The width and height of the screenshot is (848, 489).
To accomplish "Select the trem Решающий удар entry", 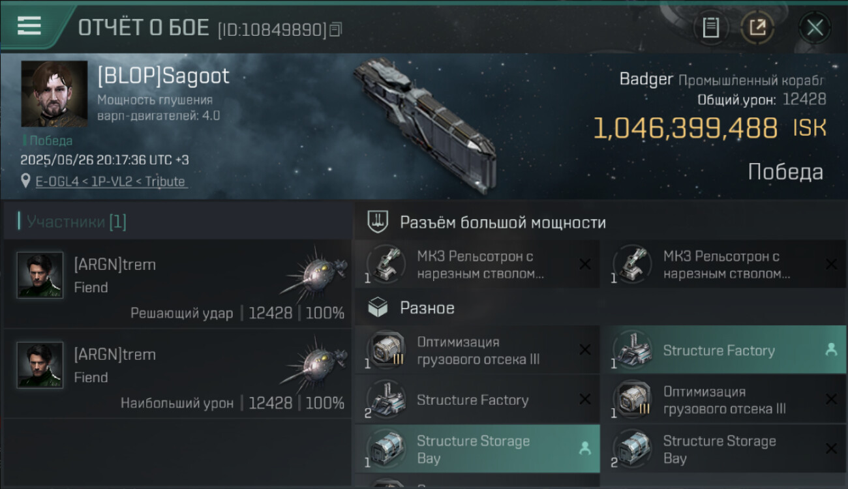I will coord(176,284).
